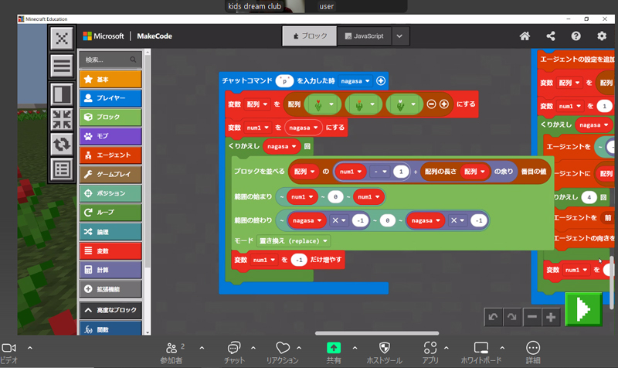Click the share project icon
This screenshot has height=368, width=618.
[x=551, y=36]
